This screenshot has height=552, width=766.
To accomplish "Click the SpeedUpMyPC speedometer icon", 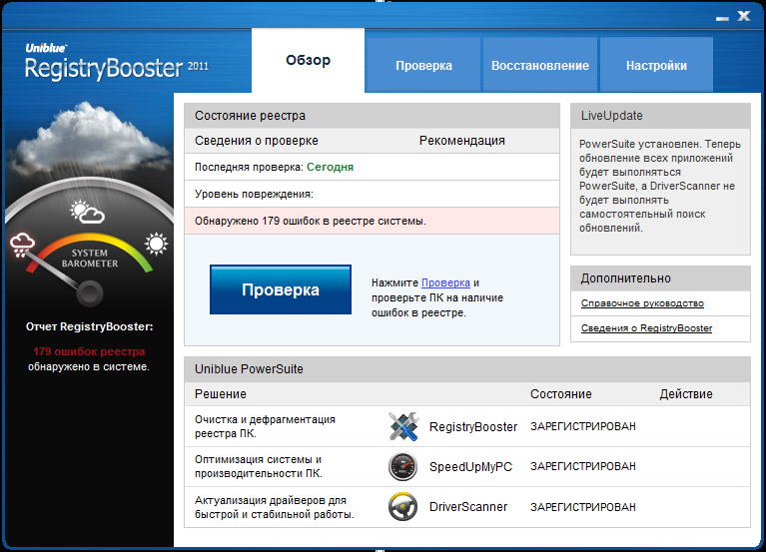I will [403, 466].
